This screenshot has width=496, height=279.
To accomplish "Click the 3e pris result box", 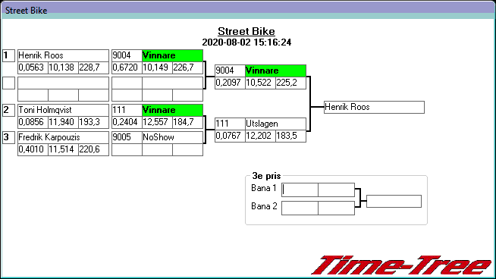I will pyautogui.click(x=394, y=201).
